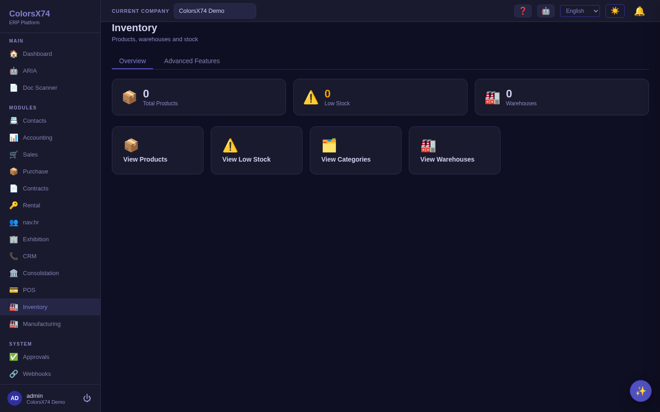Open the View Low Stock card
The width and height of the screenshot is (660, 412).
(x=257, y=150)
